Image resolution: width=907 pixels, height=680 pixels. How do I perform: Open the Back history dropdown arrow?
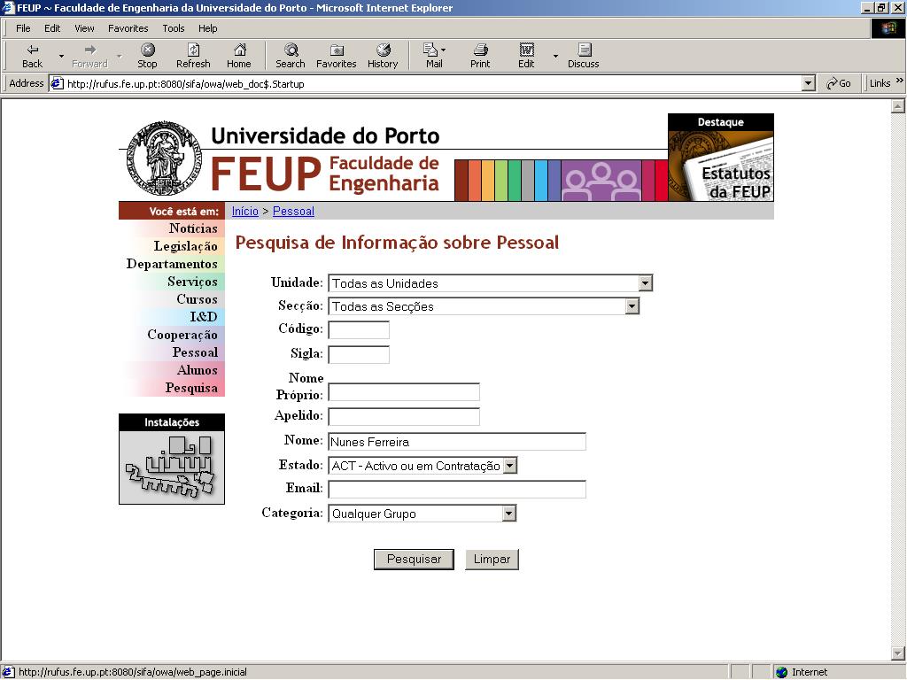[x=61, y=56]
